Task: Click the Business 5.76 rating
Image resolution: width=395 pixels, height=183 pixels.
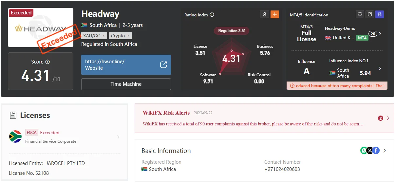Action: click(265, 50)
